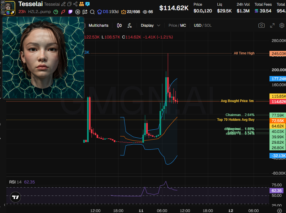Click the 62.35 RSI value tag
The height and width of the screenshot is (213, 286).
[276, 191]
